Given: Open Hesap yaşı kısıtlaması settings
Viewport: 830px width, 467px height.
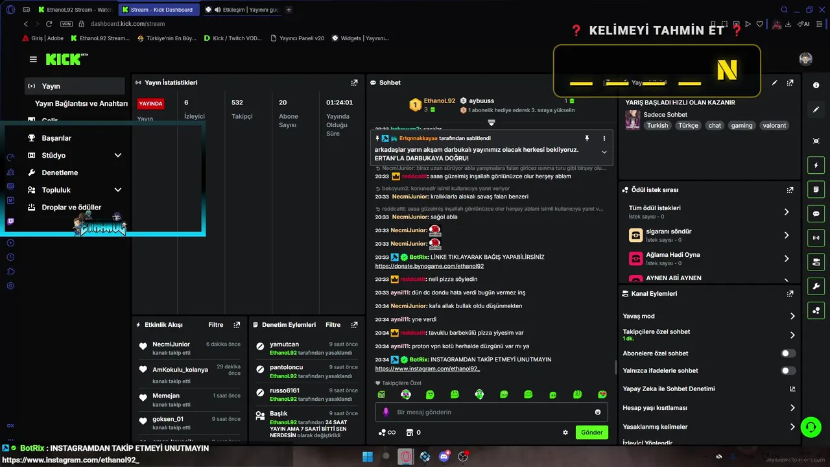Looking at the screenshot, I should (x=709, y=408).
